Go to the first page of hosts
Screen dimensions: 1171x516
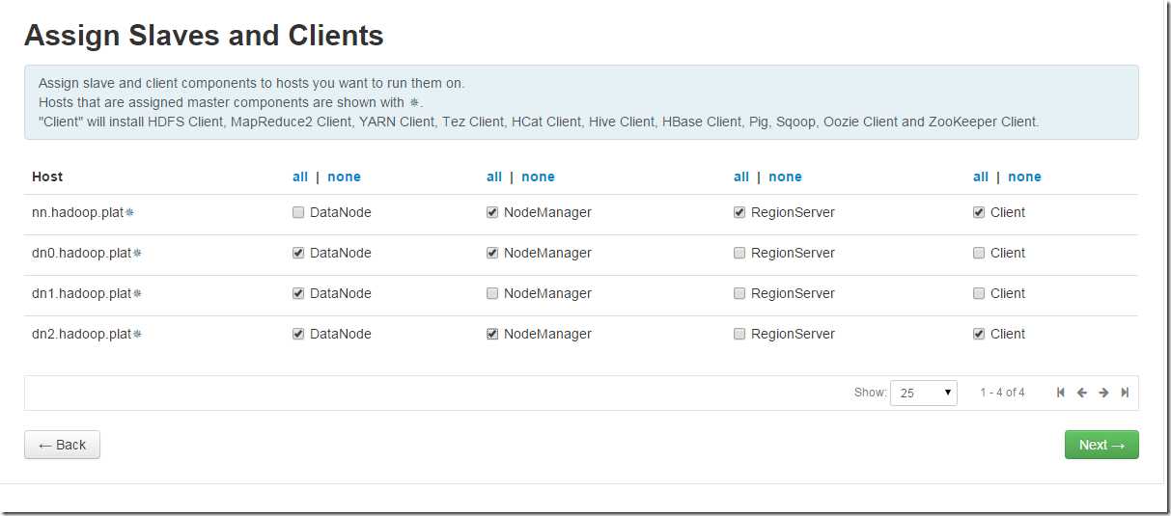1061,393
